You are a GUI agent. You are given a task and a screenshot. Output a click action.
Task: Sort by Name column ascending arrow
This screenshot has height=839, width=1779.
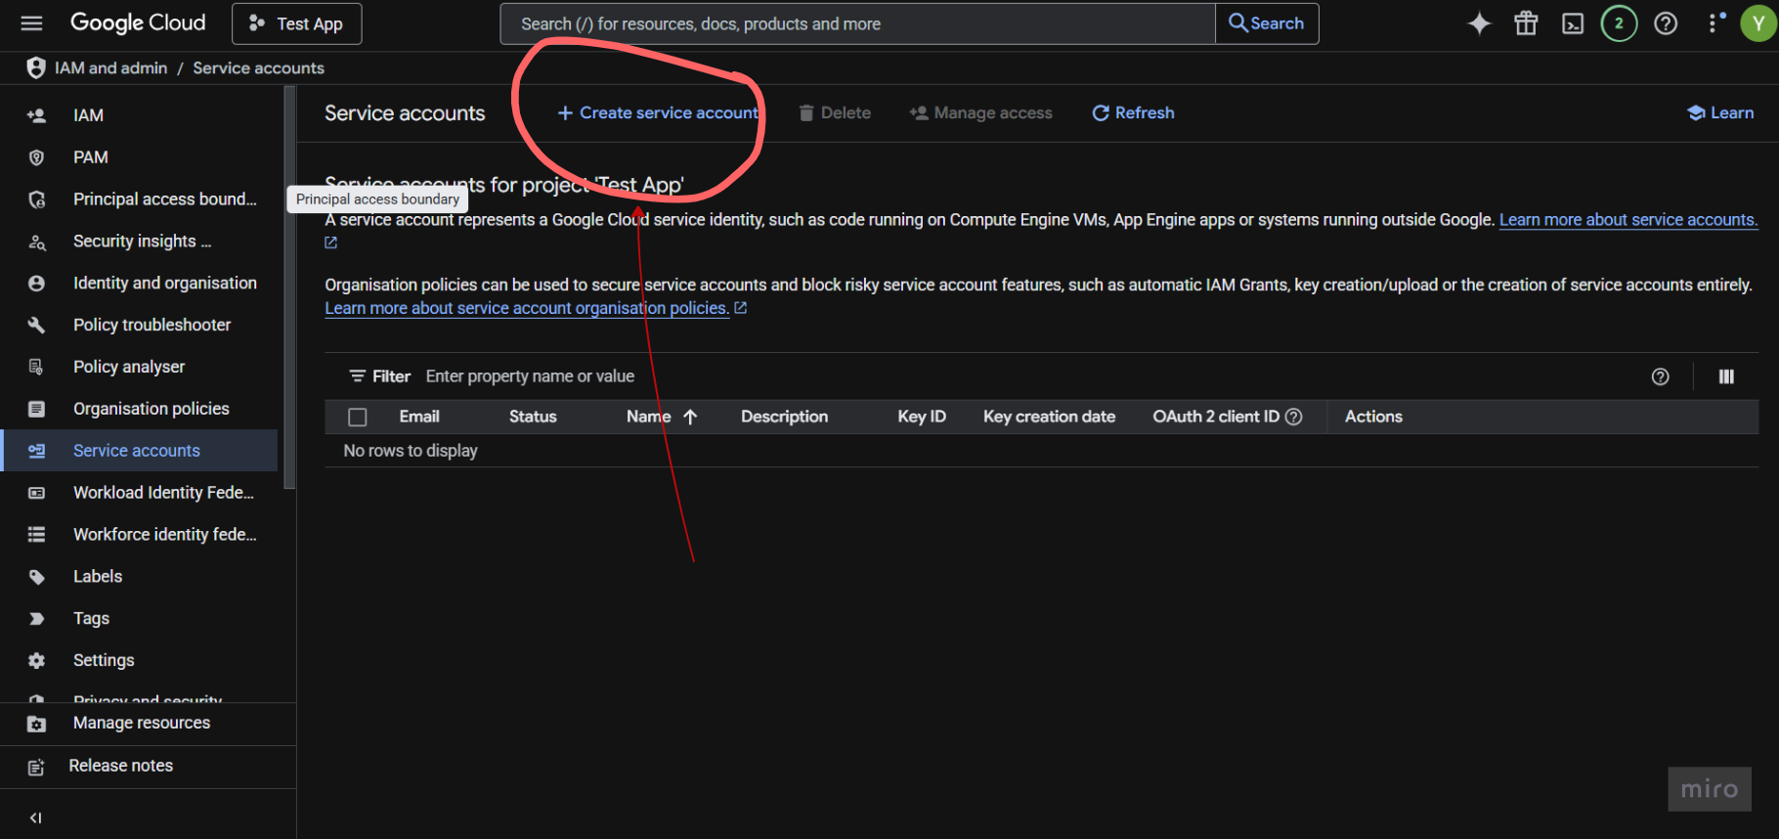(690, 417)
